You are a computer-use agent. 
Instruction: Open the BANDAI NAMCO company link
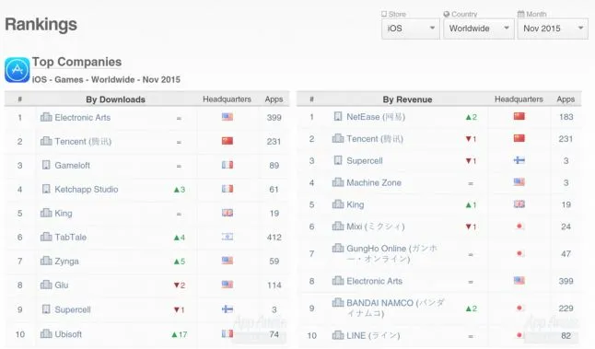tap(395, 308)
